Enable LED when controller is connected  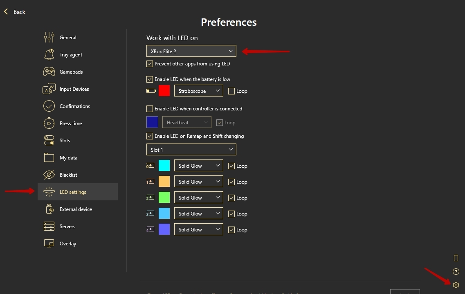point(150,109)
